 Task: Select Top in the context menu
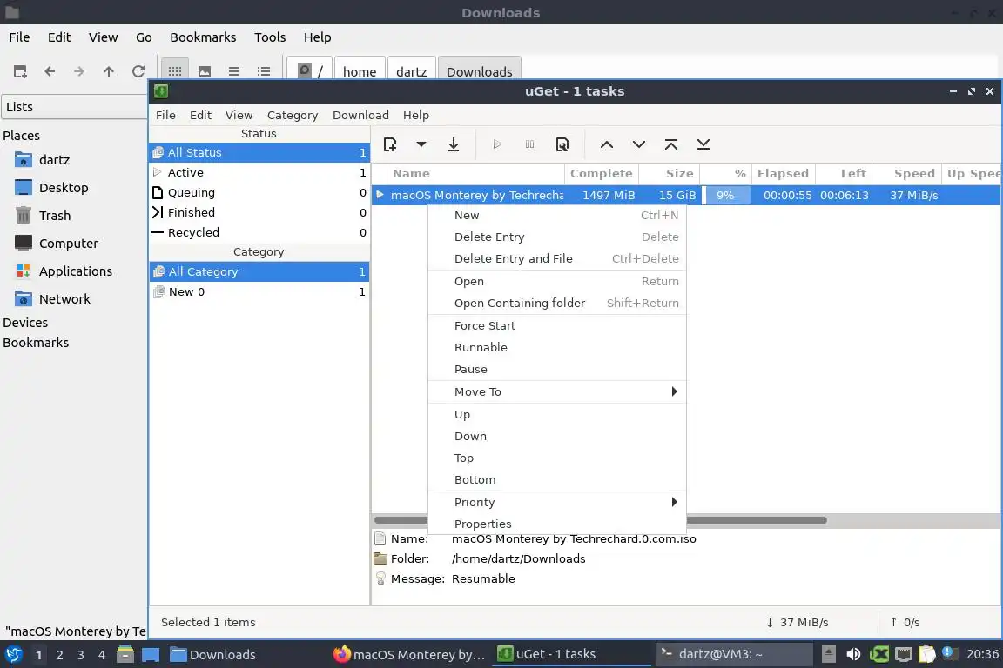point(556,458)
